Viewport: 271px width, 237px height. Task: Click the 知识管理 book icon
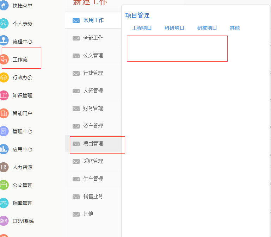pos(4,95)
